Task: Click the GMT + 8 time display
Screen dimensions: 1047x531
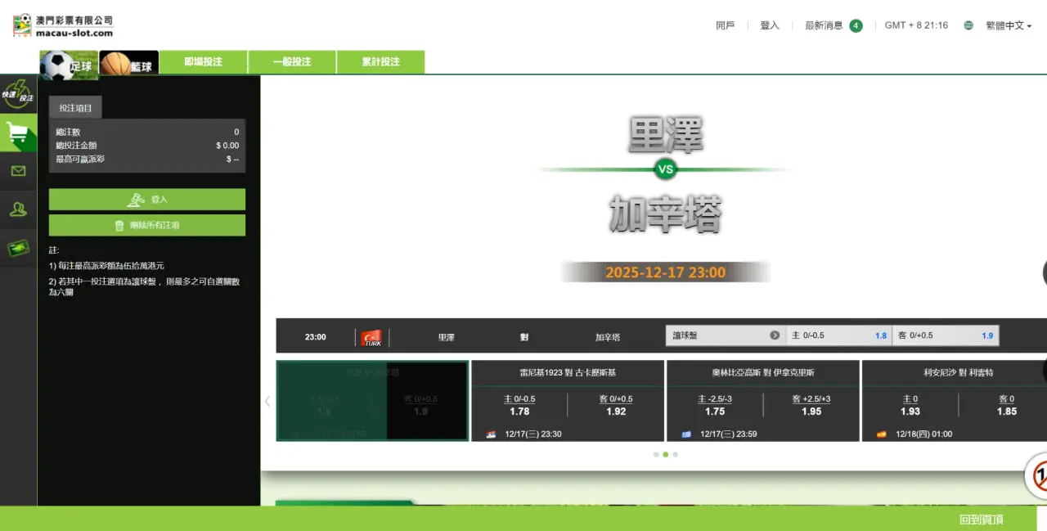Action: click(916, 25)
